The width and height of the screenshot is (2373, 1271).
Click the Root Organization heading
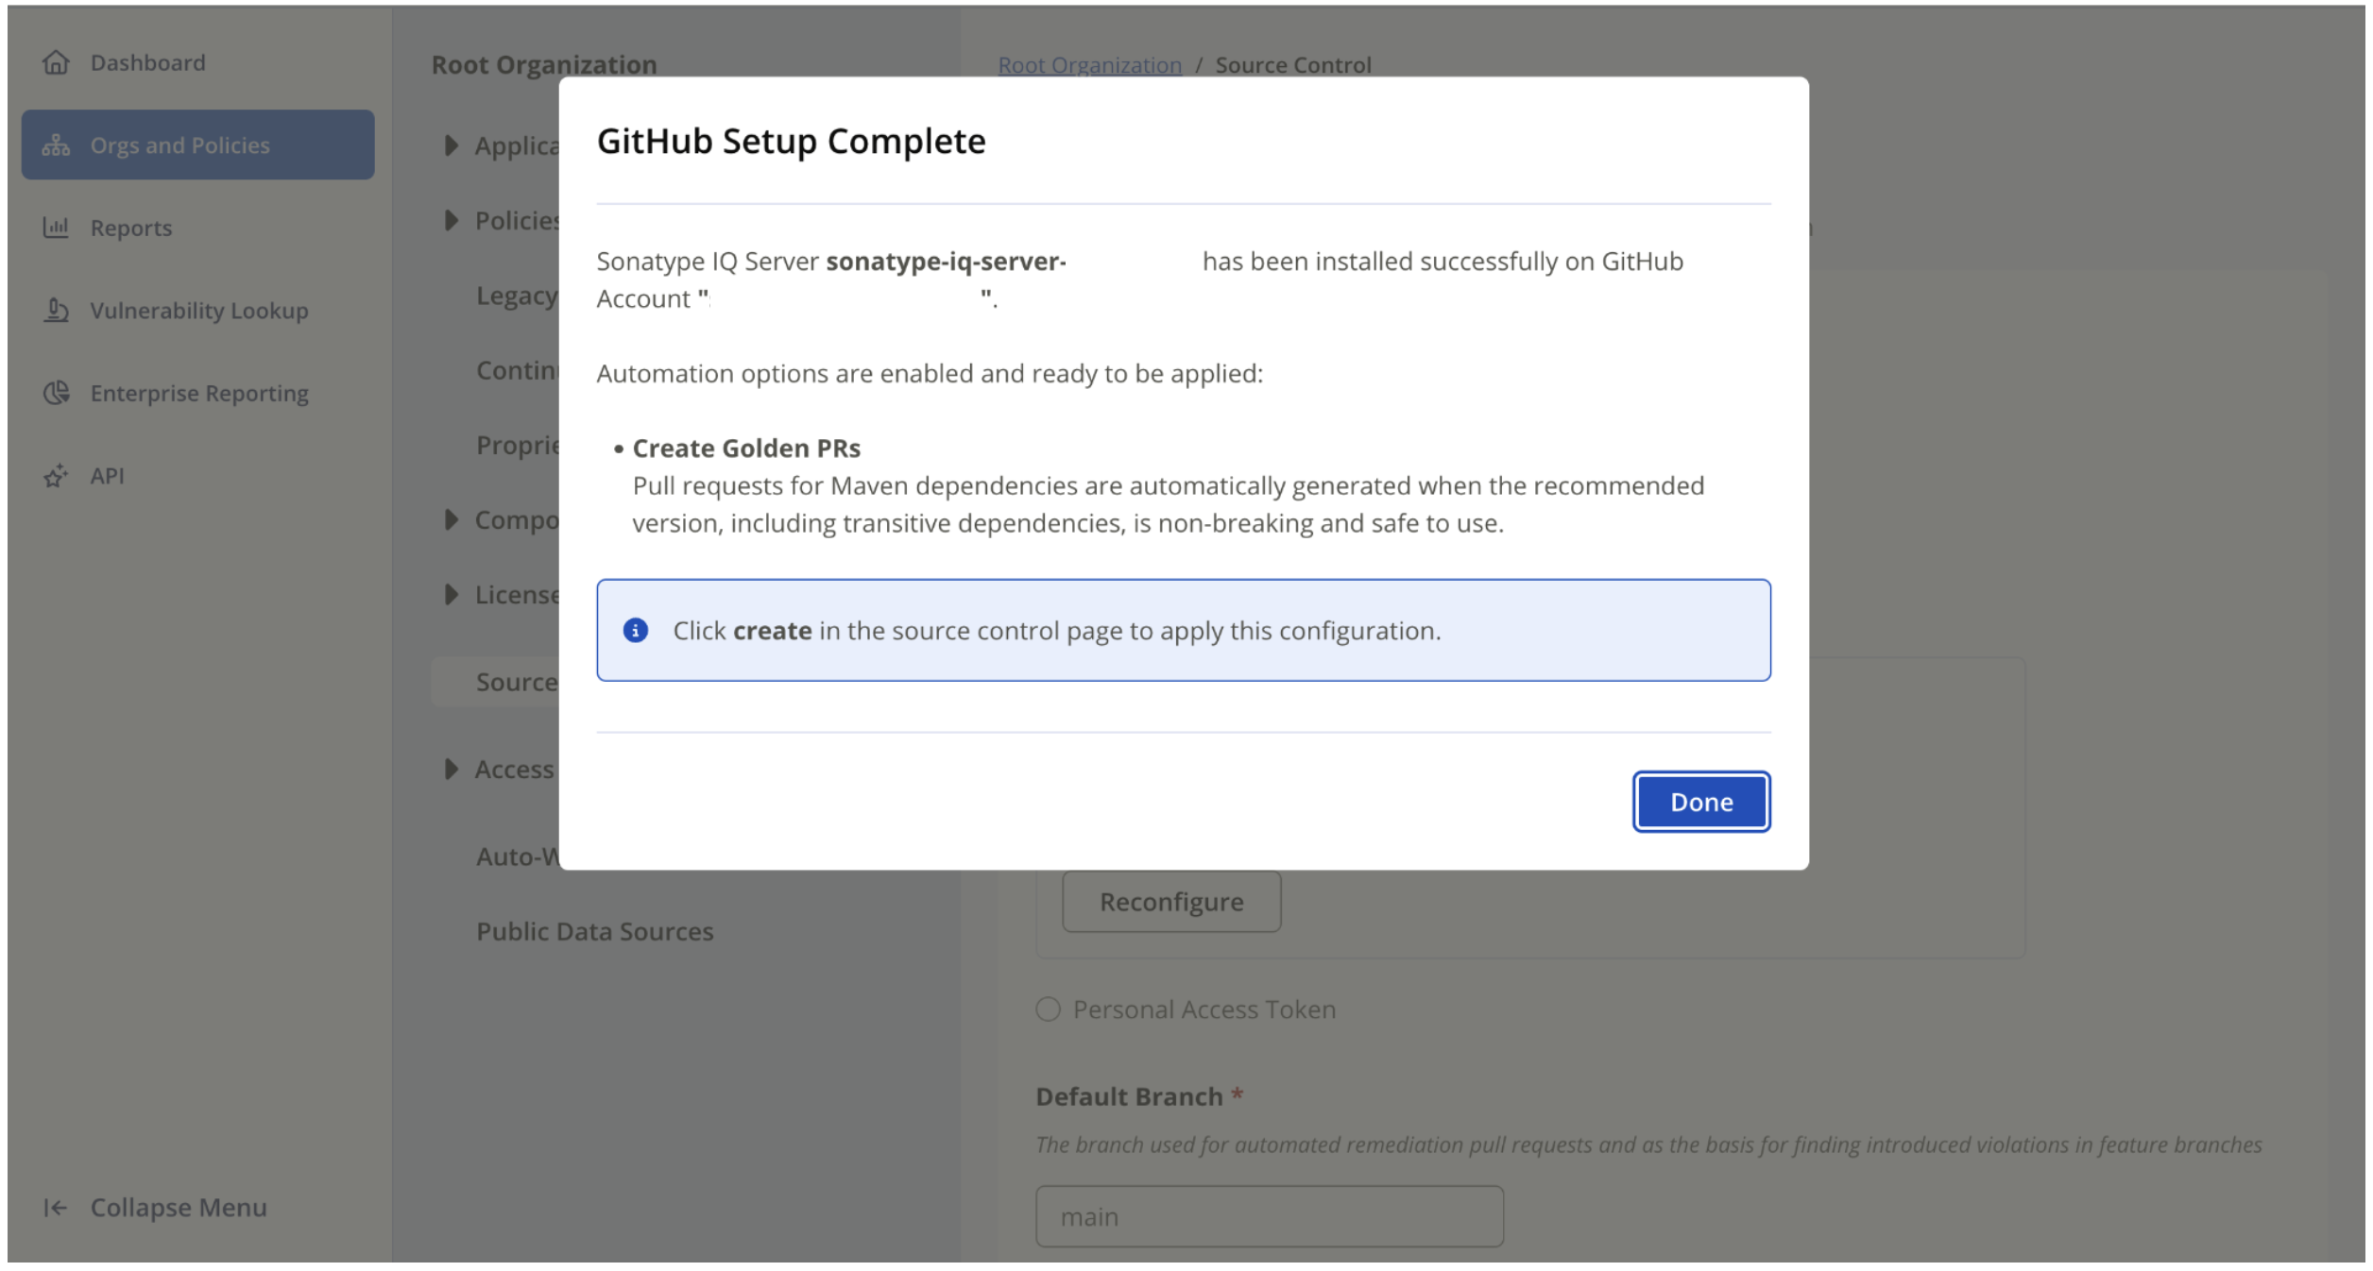(544, 64)
